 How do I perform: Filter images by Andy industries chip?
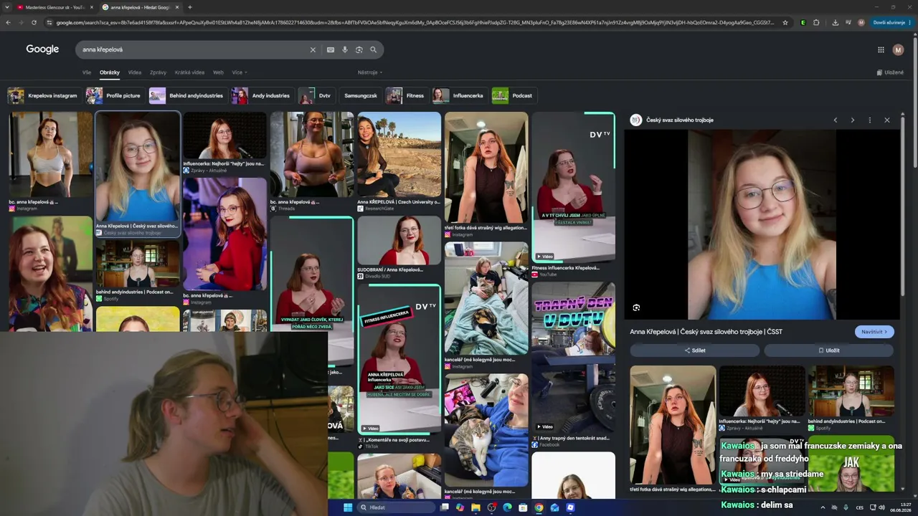(262, 95)
